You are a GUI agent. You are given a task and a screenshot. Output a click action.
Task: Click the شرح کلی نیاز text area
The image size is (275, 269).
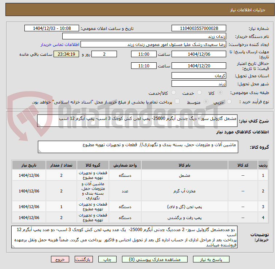tap(137, 121)
